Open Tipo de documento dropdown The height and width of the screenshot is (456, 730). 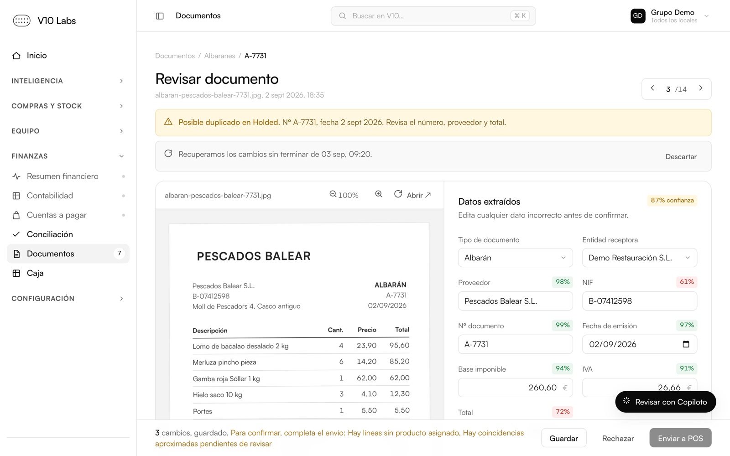point(515,258)
